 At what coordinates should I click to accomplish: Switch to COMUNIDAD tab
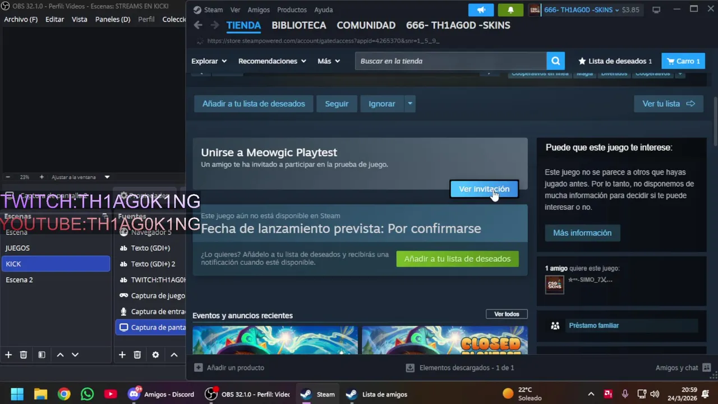point(366,25)
